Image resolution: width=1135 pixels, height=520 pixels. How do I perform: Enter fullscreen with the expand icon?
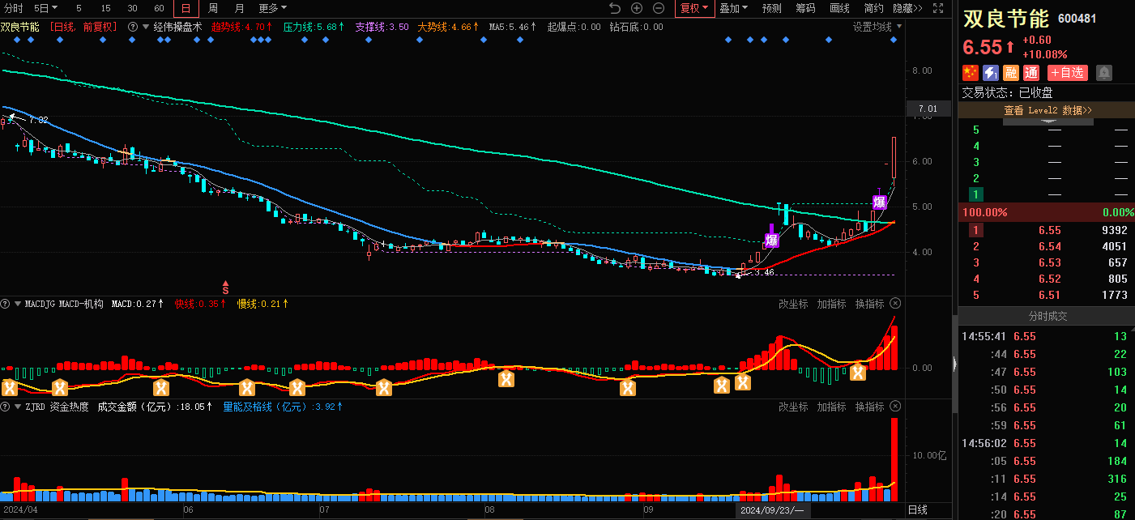[x=938, y=8]
